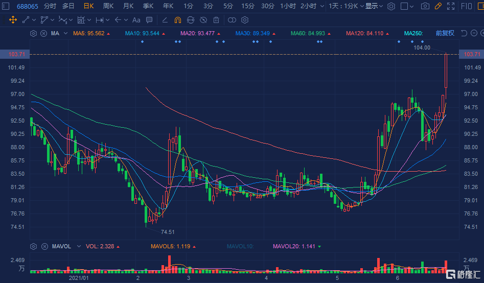Switch to 年K yearly chart
The height and width of the screenshot is (283, 484).
[168, 6]
